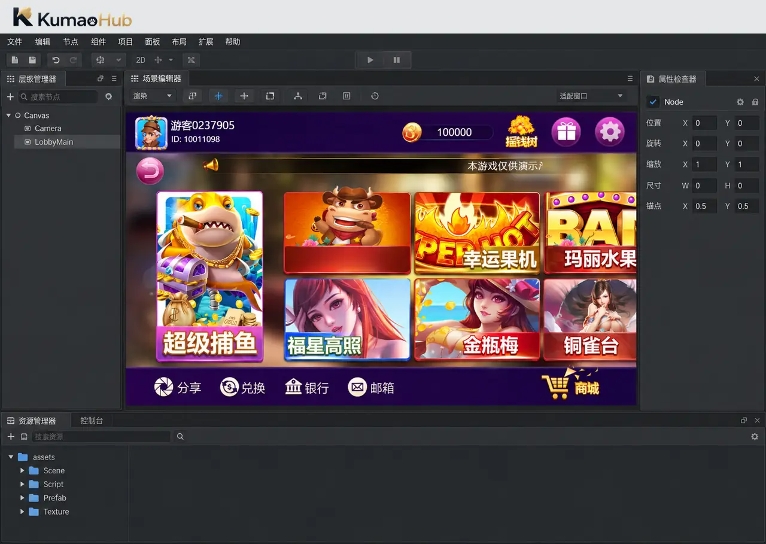Expand the Texture folder

point(23,512)
